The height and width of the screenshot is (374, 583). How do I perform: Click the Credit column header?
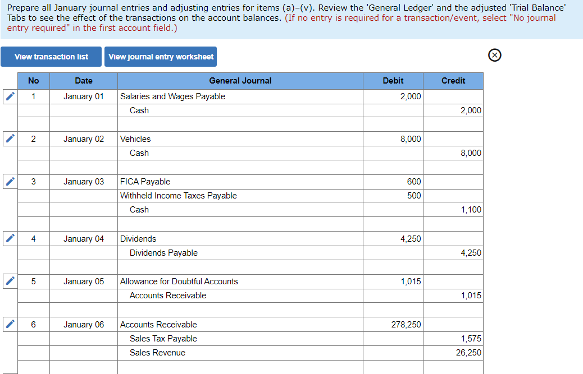[453, 81]
